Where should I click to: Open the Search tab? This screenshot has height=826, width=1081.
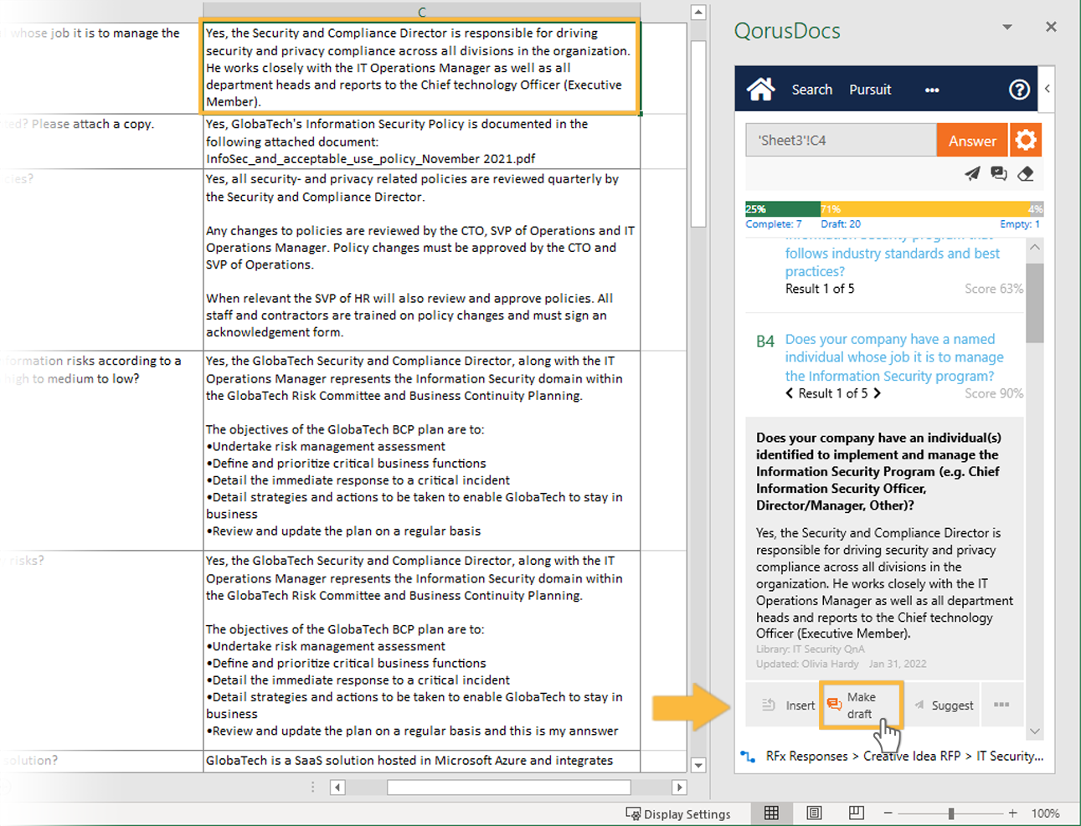pyautogui.click(x=811, y=90)
